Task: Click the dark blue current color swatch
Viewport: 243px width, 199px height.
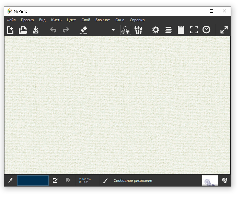Action: click(x=33, y=181)
